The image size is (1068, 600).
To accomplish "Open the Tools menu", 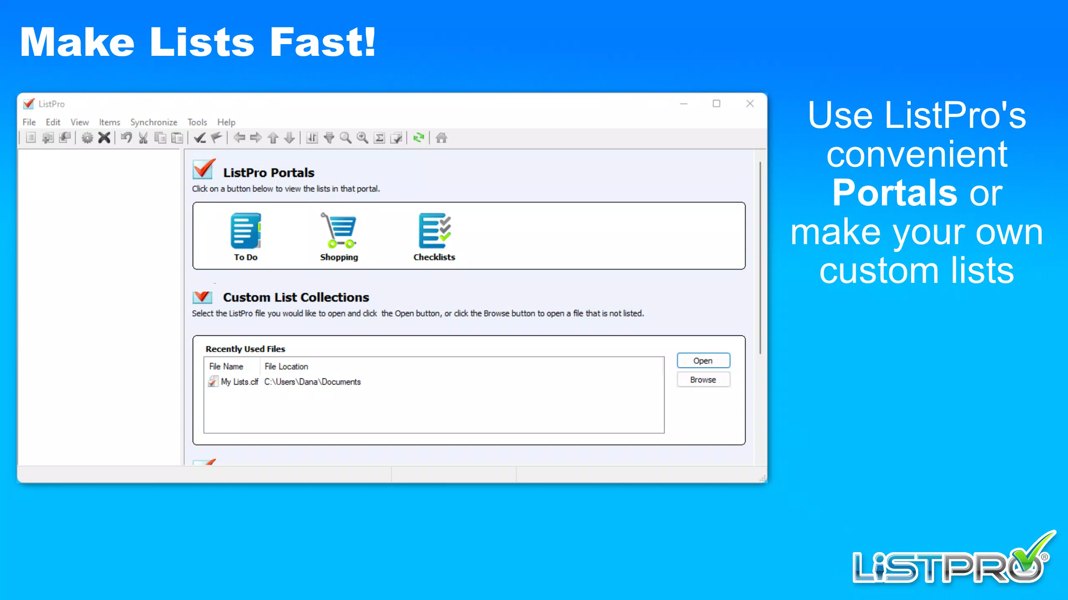I will [197, 122].
